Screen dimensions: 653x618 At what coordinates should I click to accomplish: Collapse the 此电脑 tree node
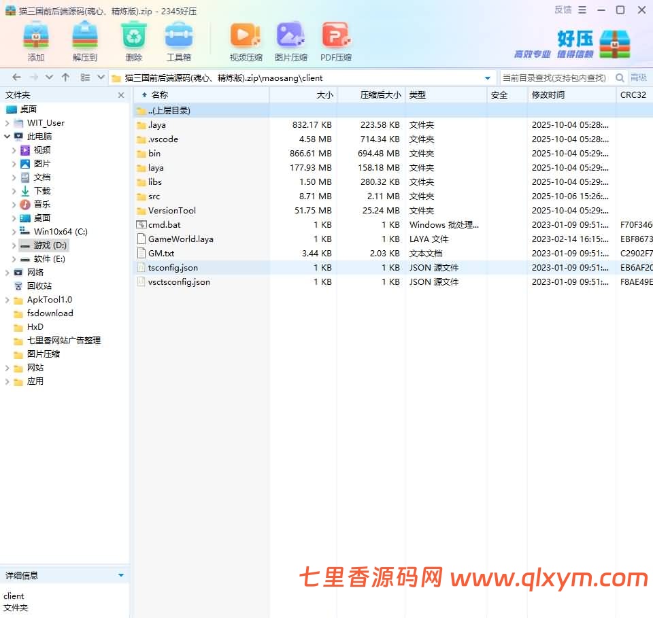pos(7,136)
